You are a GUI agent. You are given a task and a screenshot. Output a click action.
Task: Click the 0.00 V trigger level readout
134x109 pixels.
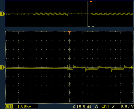(127, 106)
